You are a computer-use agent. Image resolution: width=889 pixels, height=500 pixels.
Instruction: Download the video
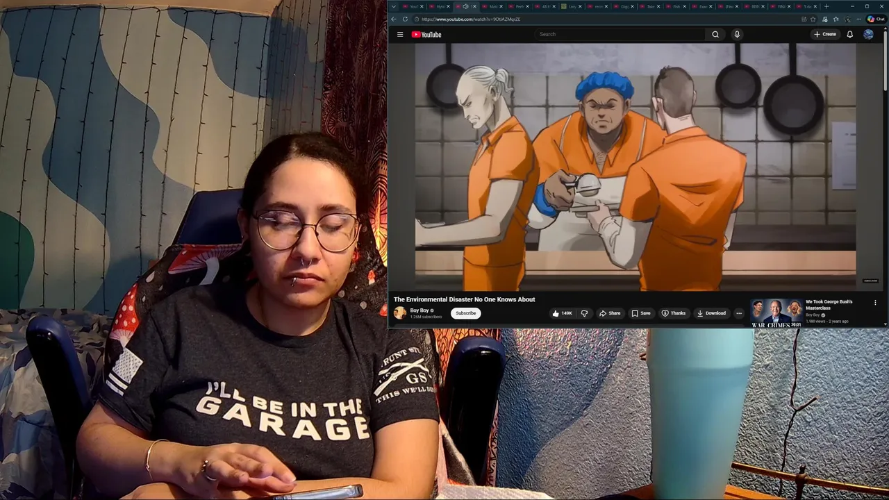pyautogui.click(x=711, y=313)
